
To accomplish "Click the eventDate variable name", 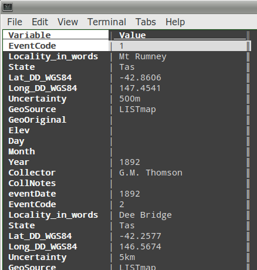I will click(x=32, y=194).
